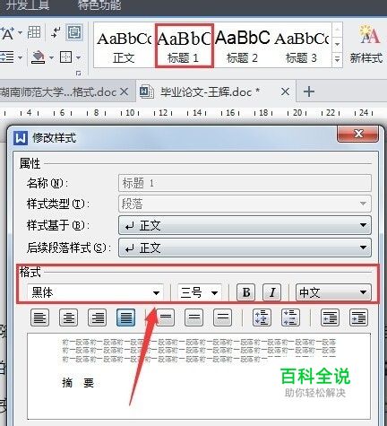Open the paragraph dialog launcher
The width and height of the screenshot is (387, 426).
pyautogui.click(x=79, y=74)
